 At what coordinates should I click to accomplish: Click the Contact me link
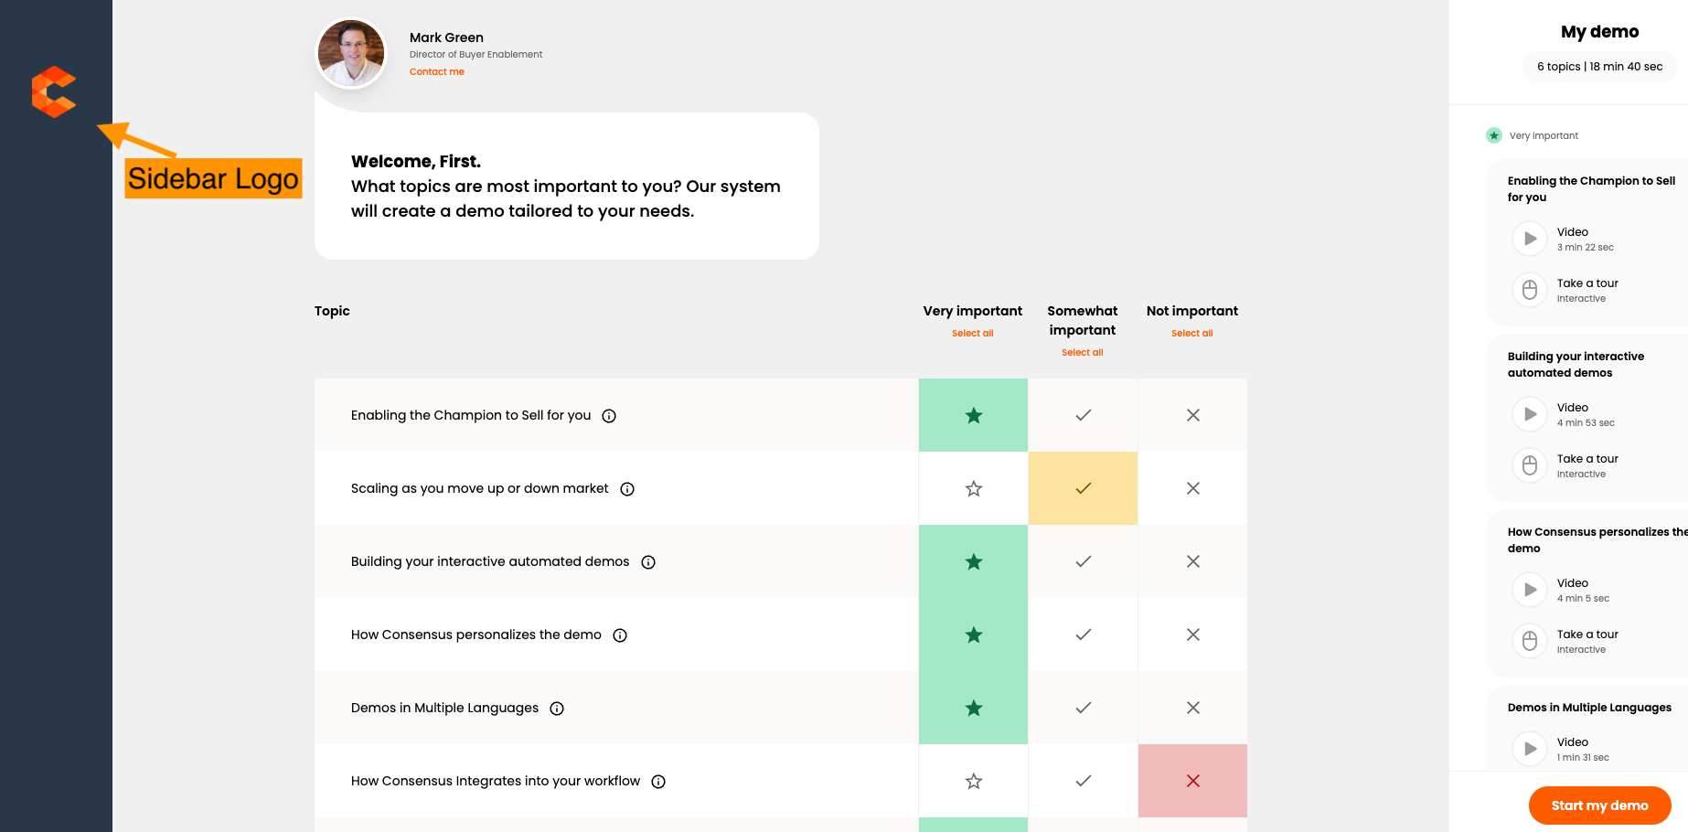click(x=437, y=72)
